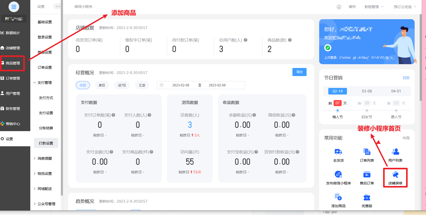The width and height of the screenshot is (426, 215).
Task: Click help icon next to 支付商品数(件)
Action: pyautogui.click(x=152, y=152)
